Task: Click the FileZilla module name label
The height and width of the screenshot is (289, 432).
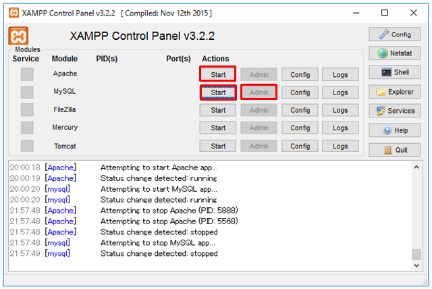Action: [65, 109]
